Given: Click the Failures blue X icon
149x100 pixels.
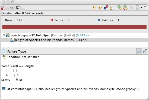Looking at the screenshot, I should (x=99, y=20).
